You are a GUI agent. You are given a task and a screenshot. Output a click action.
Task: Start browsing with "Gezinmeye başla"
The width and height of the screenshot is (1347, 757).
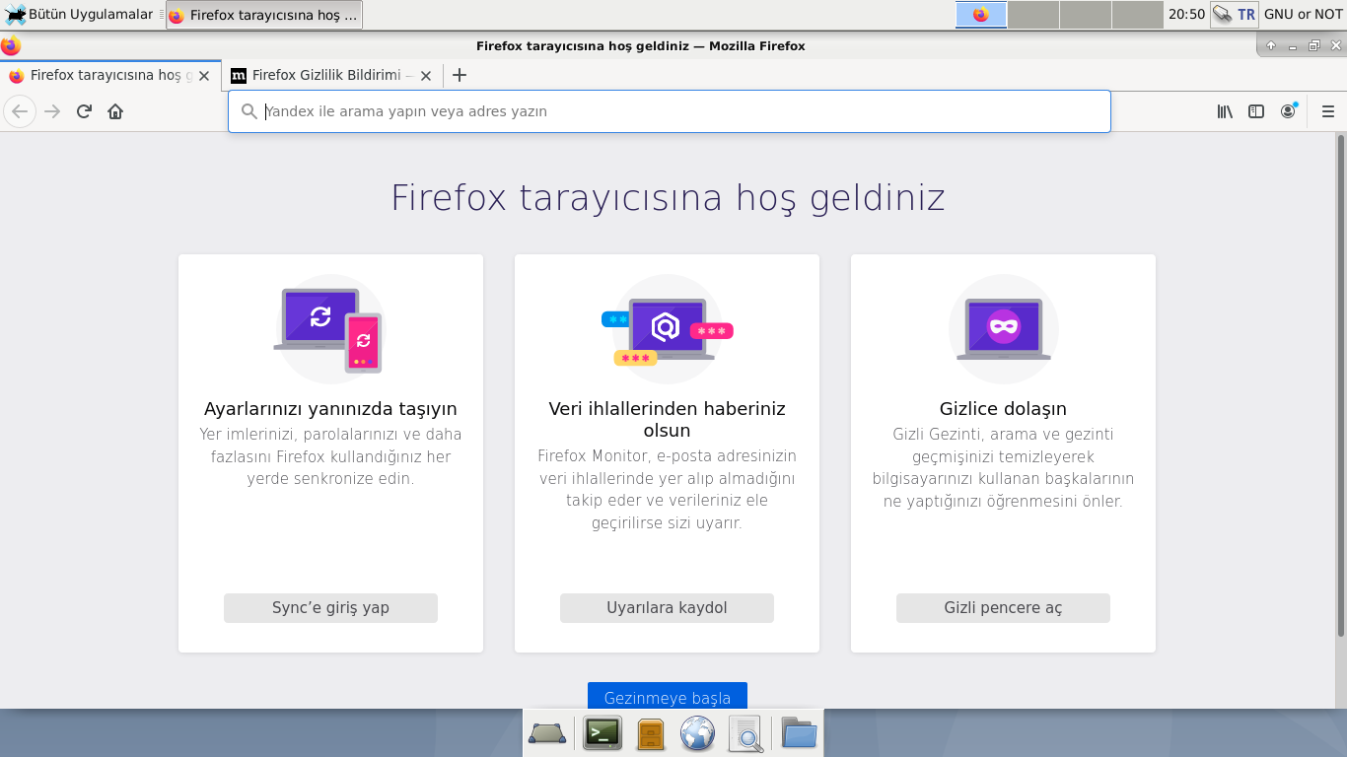point(668,696)
